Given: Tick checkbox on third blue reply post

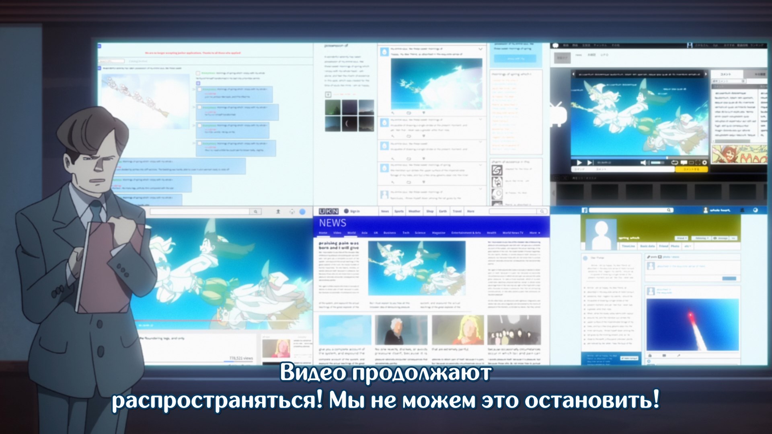Looking at the screenshot, I should pos(199,125).
